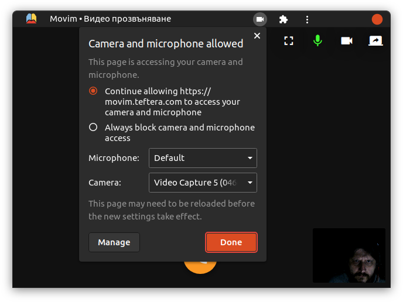The image size is (403, 302).
Task: Mute the green microphone icon
Action: [x=317, y=41]
